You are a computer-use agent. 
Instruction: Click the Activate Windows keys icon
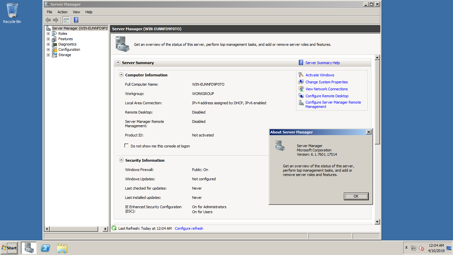pyautogui.click(x=301, y=75)
